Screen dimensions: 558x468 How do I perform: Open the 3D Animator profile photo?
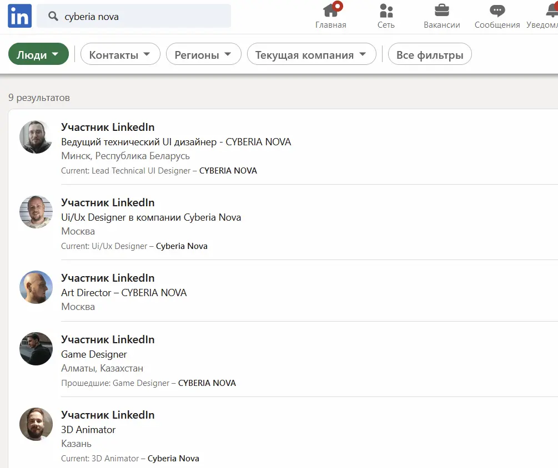point(36,424)
